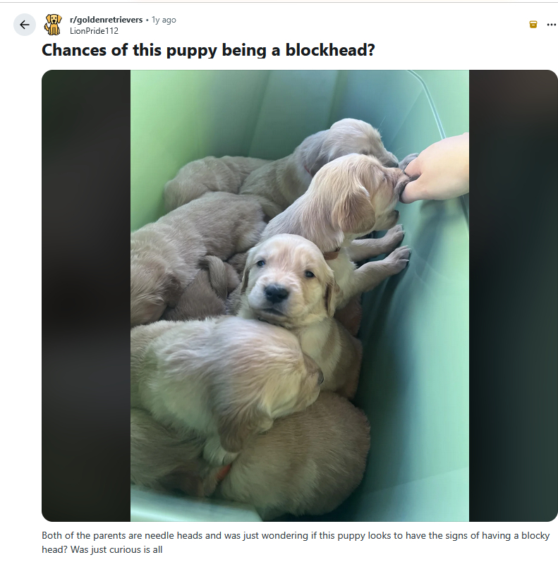Click the hand petting the puppy in photo

[x=436, y=169]
